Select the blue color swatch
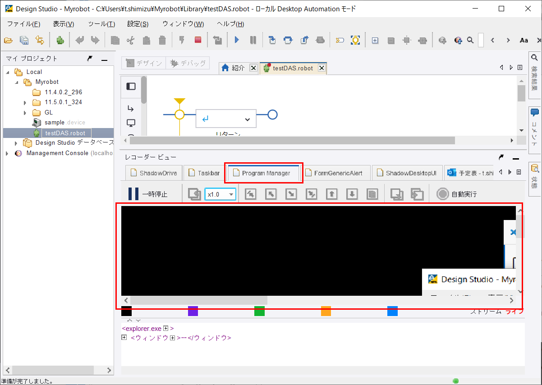 tap(392, 311)
